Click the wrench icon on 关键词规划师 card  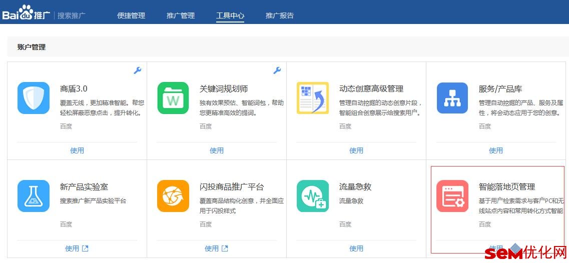pyautogui.click(x=277, y=70)
